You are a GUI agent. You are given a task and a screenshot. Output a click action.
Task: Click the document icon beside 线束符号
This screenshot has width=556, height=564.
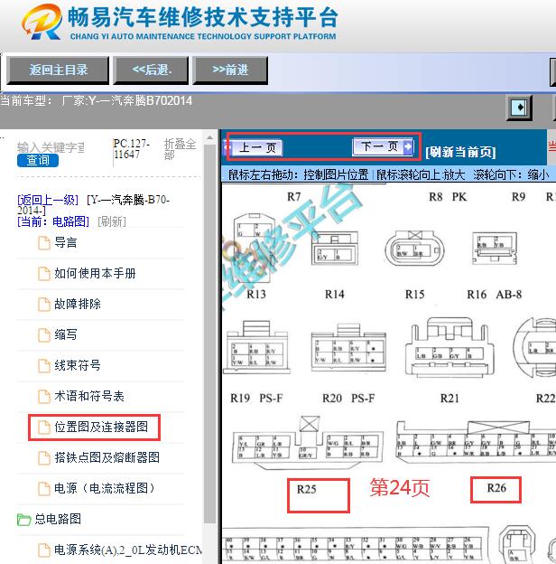[x=44, y=365]
